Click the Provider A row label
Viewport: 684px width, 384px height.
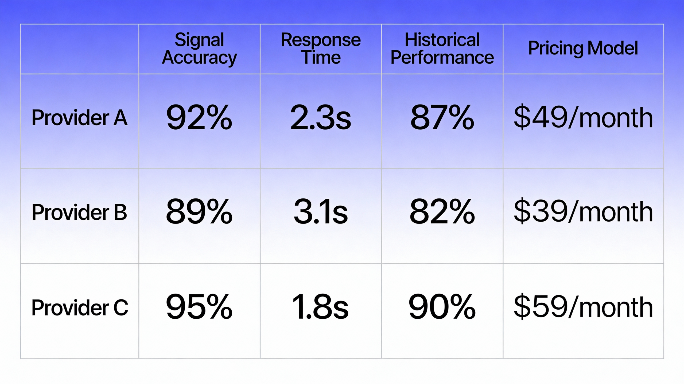coord(79,118)
